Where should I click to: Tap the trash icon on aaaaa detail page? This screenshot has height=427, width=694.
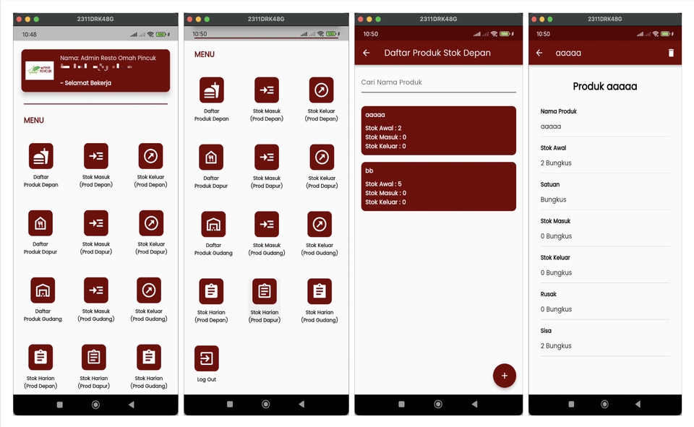(x=671, y=53)
